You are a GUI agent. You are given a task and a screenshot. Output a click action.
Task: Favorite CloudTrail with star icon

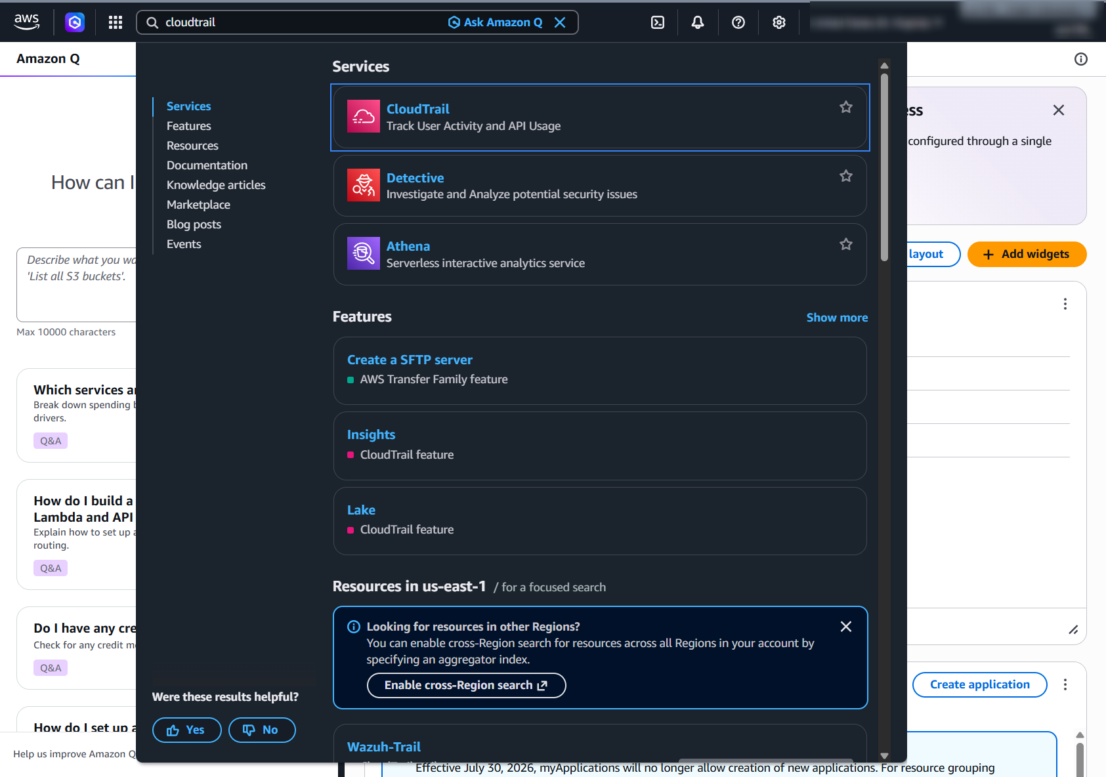(x=846, y=107)
